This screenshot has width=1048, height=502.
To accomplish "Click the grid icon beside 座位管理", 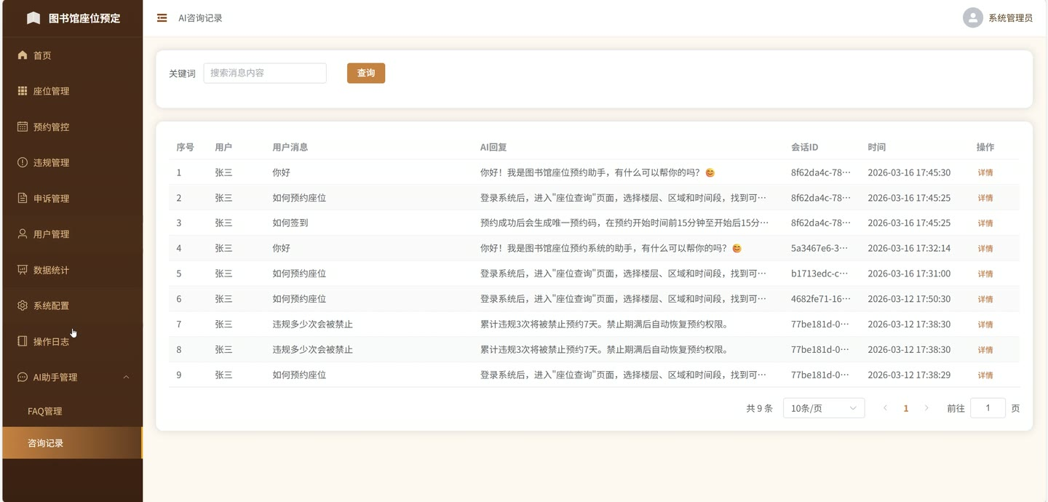I will (x=22, y=91).
